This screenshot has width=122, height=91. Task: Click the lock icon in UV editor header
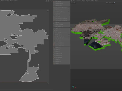[x=48, y=1]
